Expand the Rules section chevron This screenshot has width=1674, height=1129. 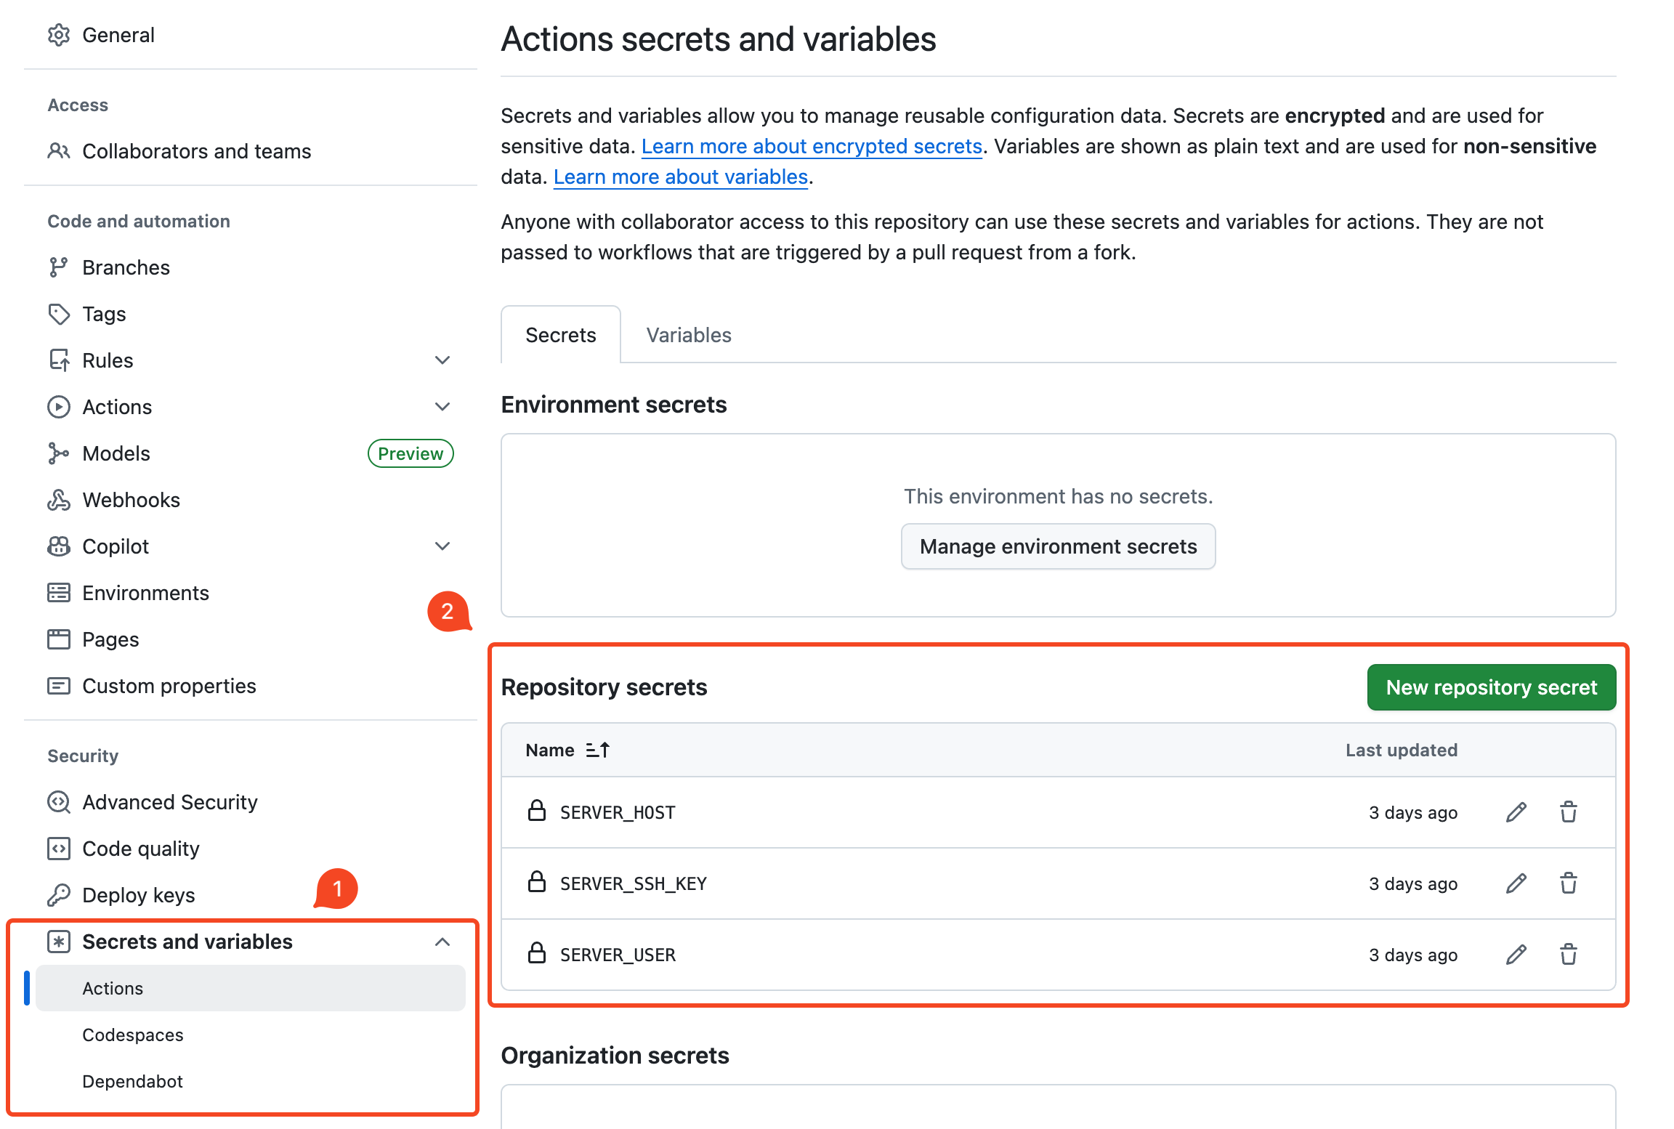pyautogui.click(x=442, y=360)
